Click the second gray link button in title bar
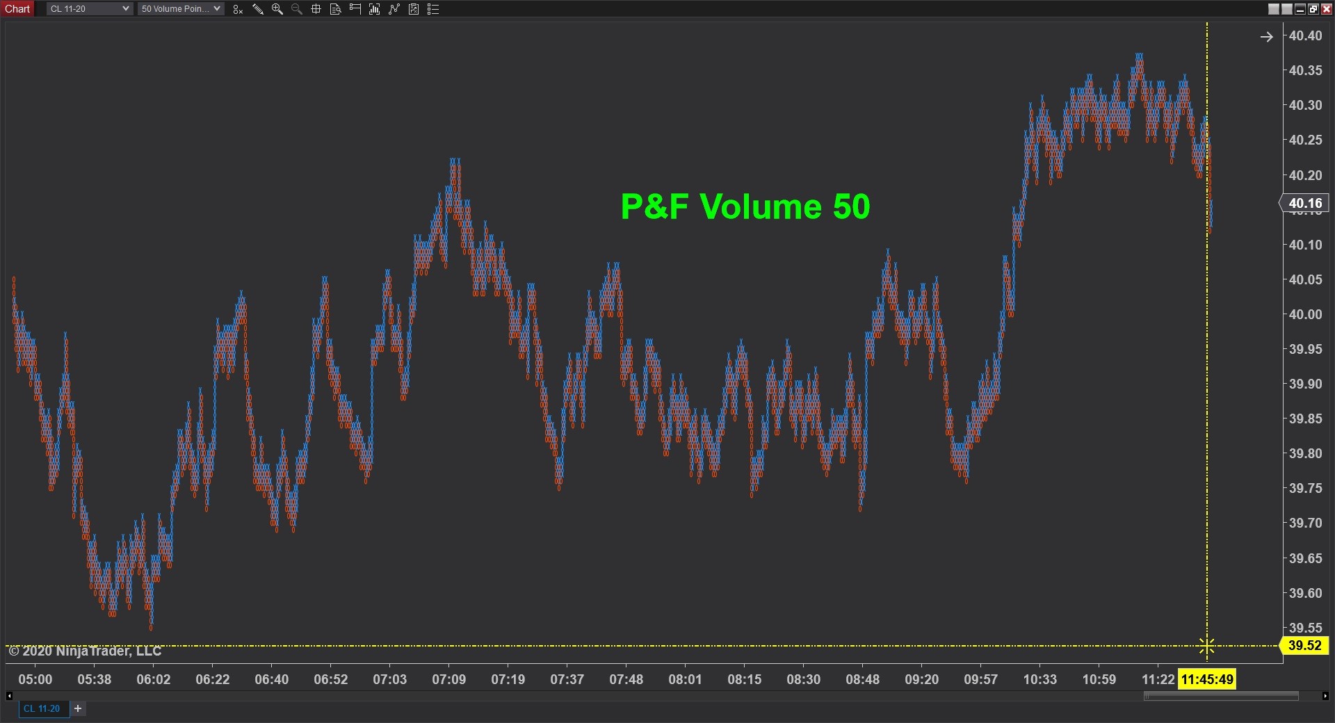The height and width of the screenshot is (723, 1335). click(x=1287, y=9)
